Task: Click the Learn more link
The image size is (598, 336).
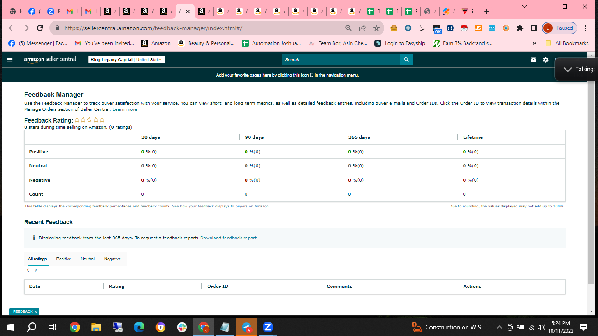Action: tap(125, 109)
